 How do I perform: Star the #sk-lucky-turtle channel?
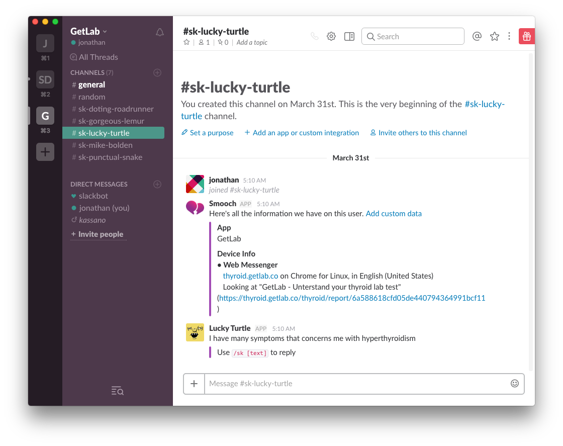(186, 42)
